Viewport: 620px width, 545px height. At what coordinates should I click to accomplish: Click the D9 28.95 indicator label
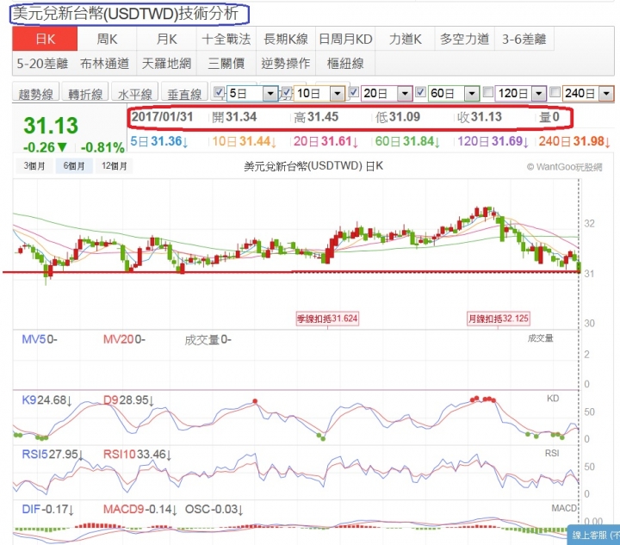(x=128, y=400)
